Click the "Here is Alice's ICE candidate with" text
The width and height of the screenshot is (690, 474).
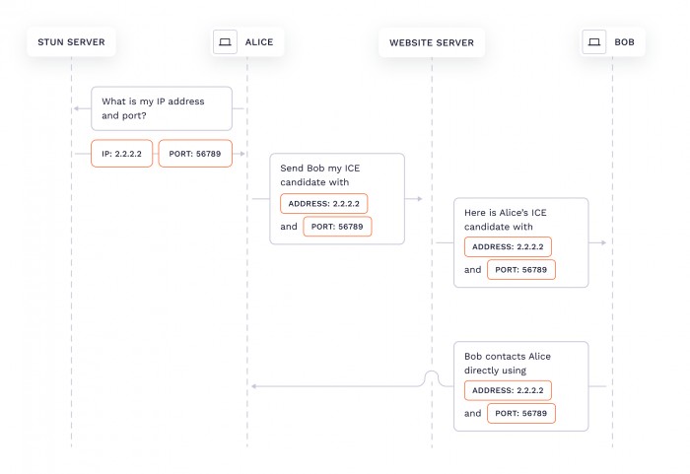point(507,220)
